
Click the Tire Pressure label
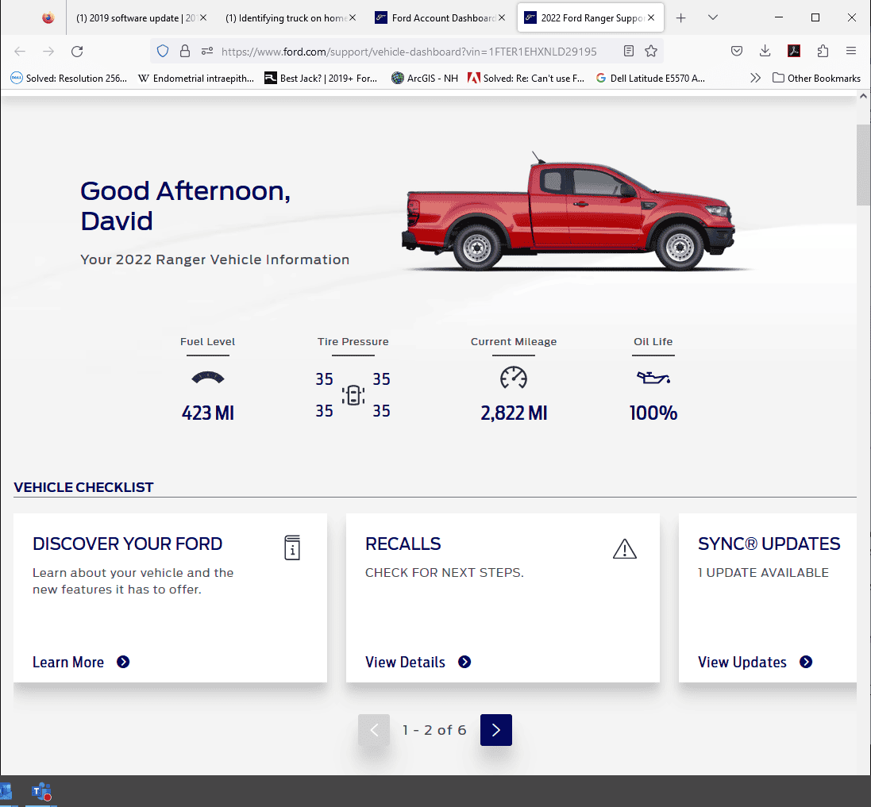pos(353,342)
